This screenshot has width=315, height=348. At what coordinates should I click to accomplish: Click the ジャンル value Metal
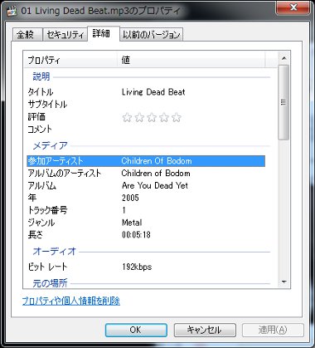(x=132, y=223)
